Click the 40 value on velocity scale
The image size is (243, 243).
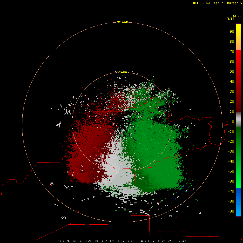click(x=232, y=81)
